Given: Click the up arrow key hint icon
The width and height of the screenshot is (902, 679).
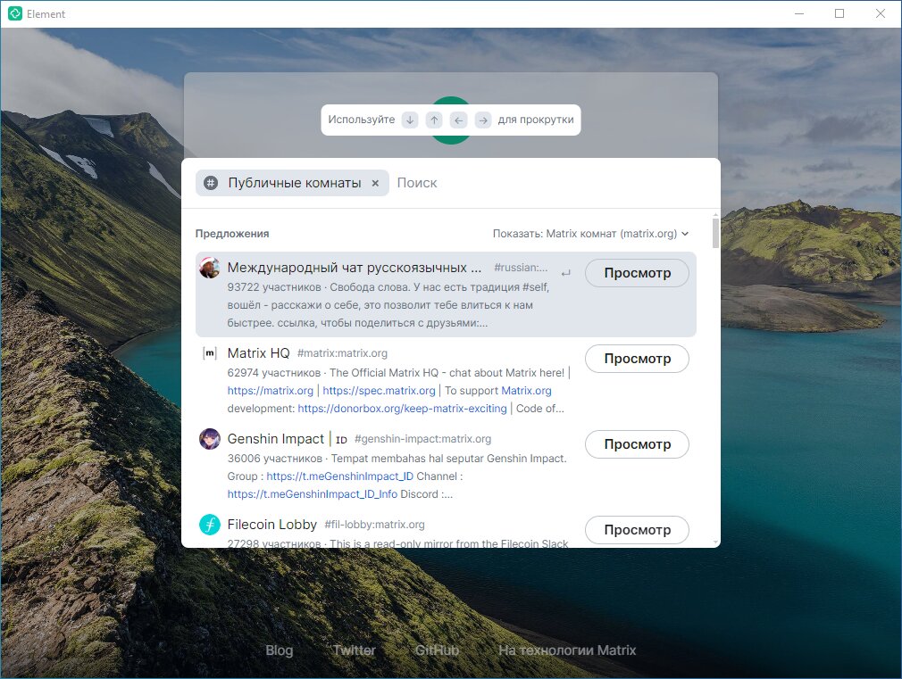Looking at the screenshot, I should coord(434,120).
